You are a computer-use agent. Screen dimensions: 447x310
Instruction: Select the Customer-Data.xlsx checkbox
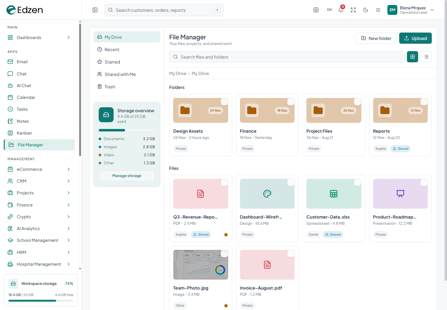[358, 183]
